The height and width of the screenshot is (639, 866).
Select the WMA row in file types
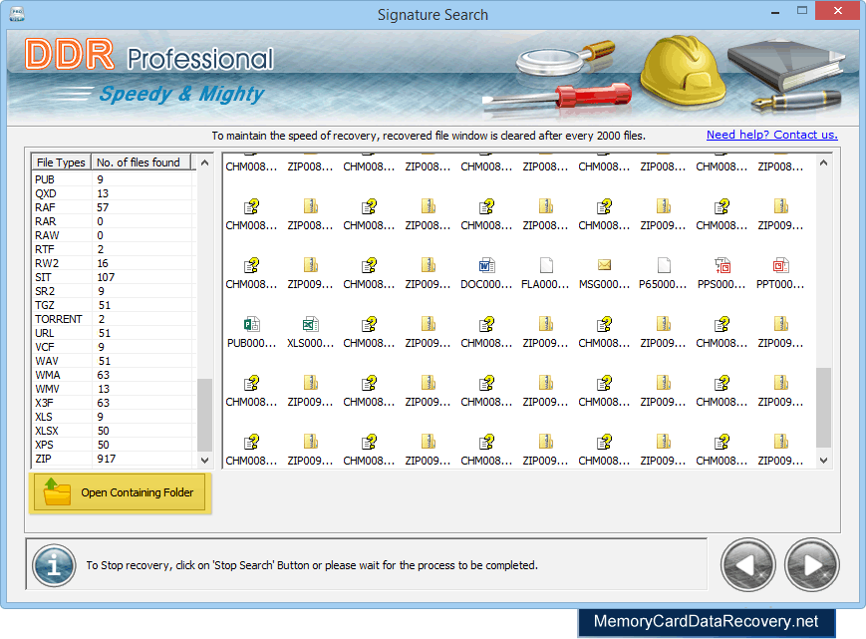113,375
